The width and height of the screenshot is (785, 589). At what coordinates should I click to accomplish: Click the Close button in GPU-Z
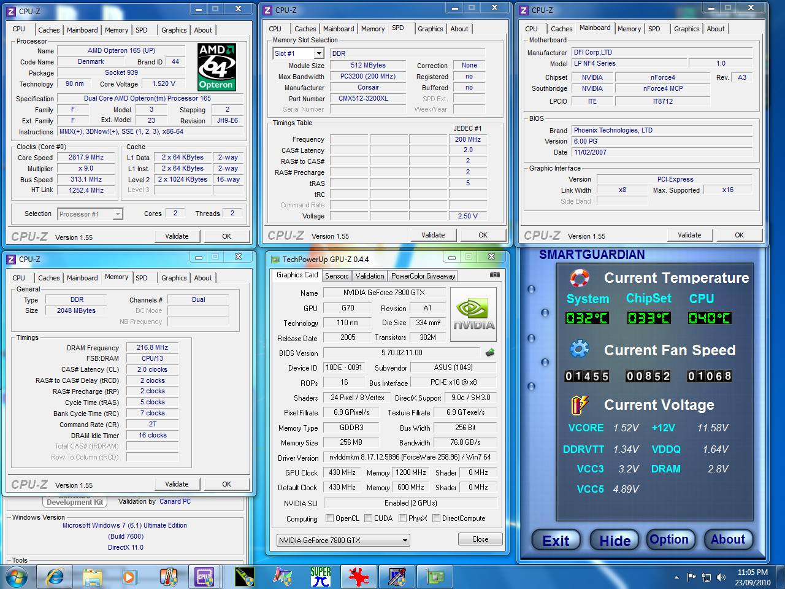click(480, 539)
